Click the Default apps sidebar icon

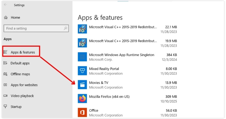coord(5,63)
